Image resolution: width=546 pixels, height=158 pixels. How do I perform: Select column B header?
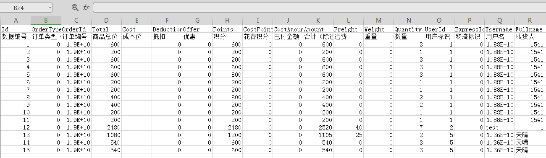pyautogui.click(x=46, y=21)
